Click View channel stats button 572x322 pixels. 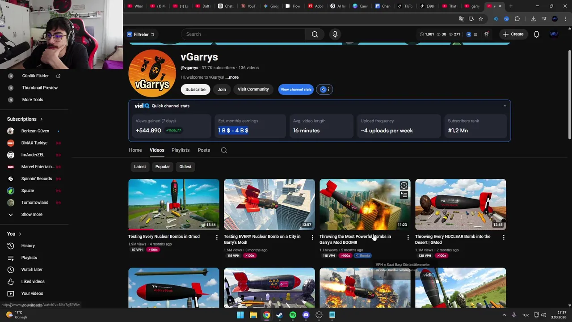click(296, 89)
